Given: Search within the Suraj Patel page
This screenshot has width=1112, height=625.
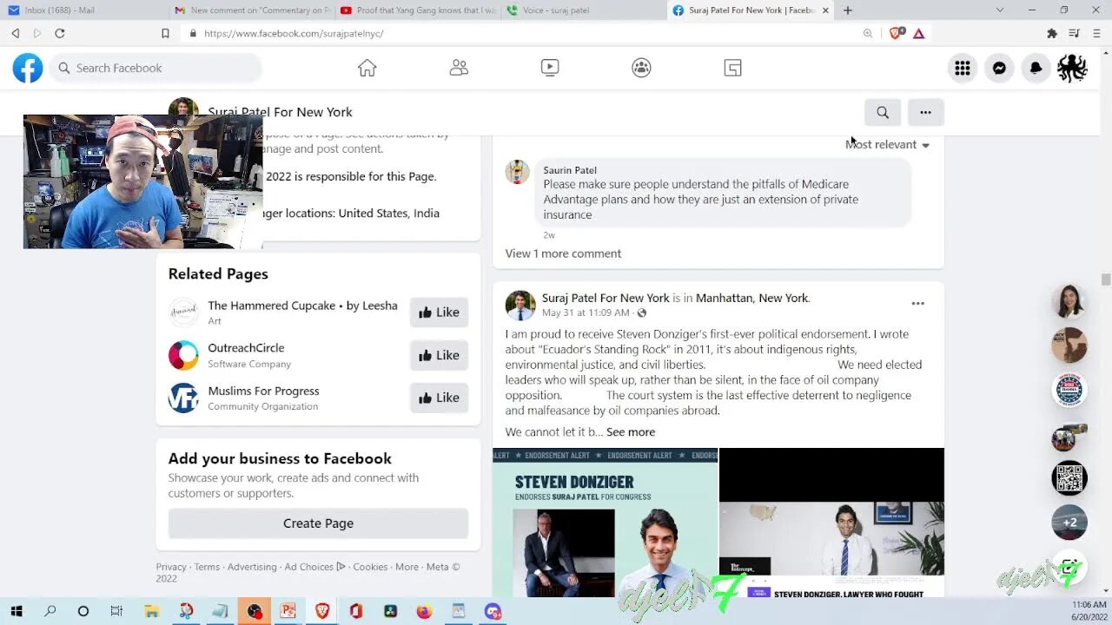Looking at the screenshot, I should tap(883, 112).
